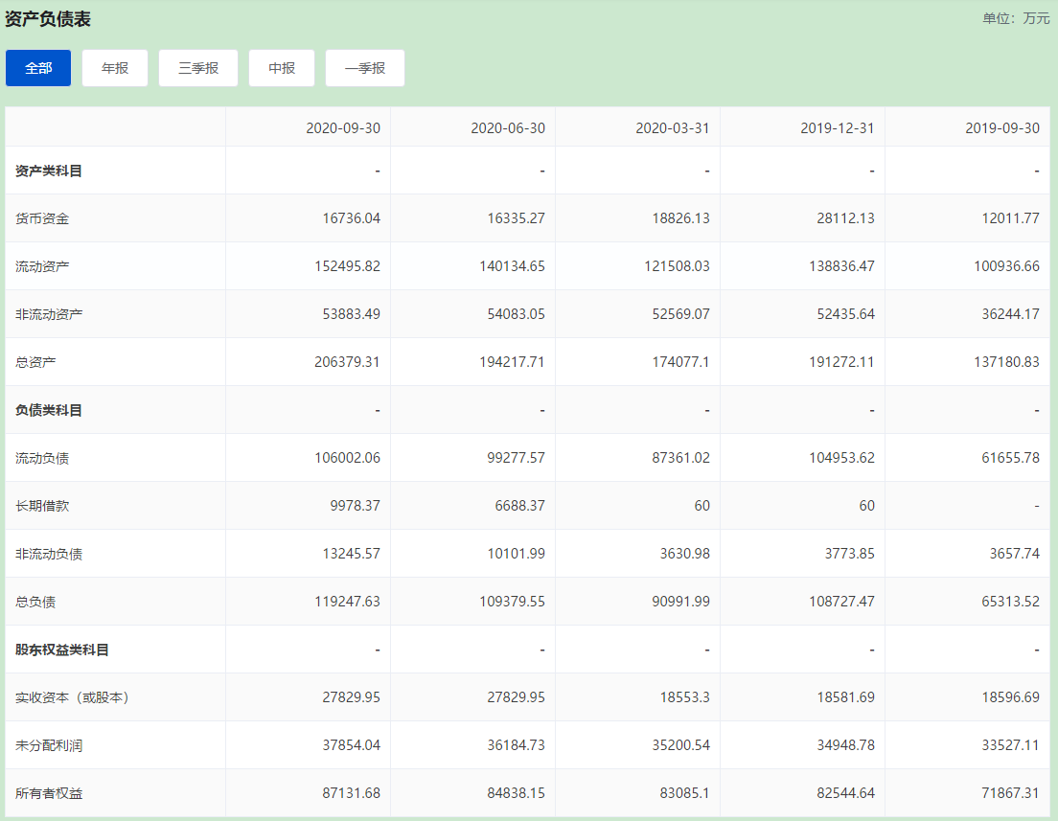Click the 所有者权益 value 71867.31
This screenshot has height=821, width=1058.
1006,793
